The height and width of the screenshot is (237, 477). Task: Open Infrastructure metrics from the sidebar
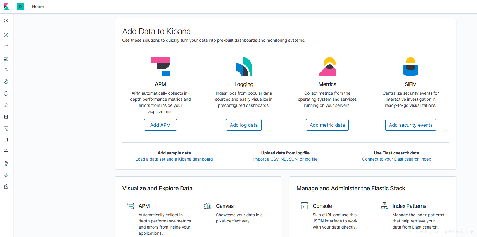(6, 105)
